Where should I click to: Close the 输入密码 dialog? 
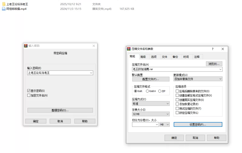point(94,46)
